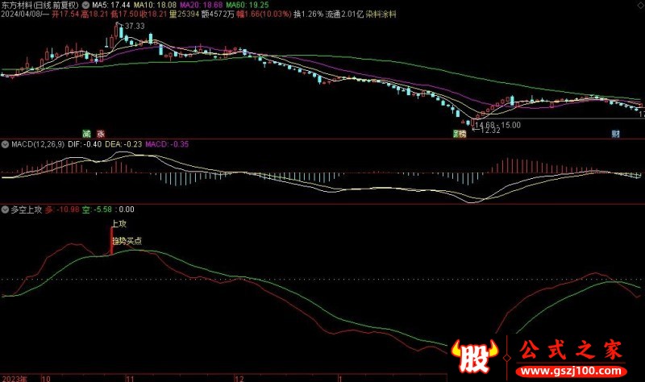
Task: Expand the MACD(12,26,9) indicator dropdown
Action: tap(6, 144)
